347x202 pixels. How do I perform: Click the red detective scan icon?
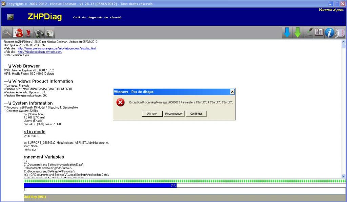coord(18,33)
